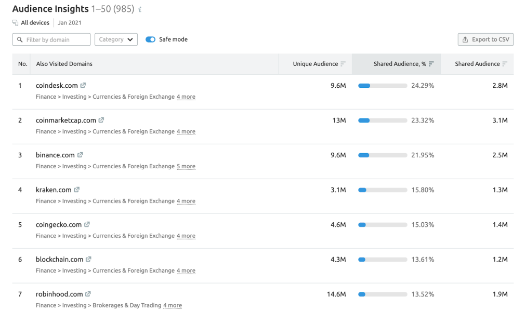Click the sort icon on Shared Audience, %
The width and height of the screenshot is (525, 310).
point(432,63)
